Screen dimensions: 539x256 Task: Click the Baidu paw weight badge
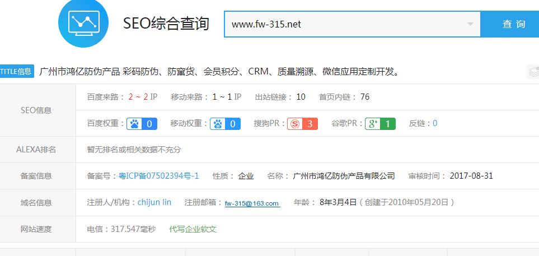[142, 124]
